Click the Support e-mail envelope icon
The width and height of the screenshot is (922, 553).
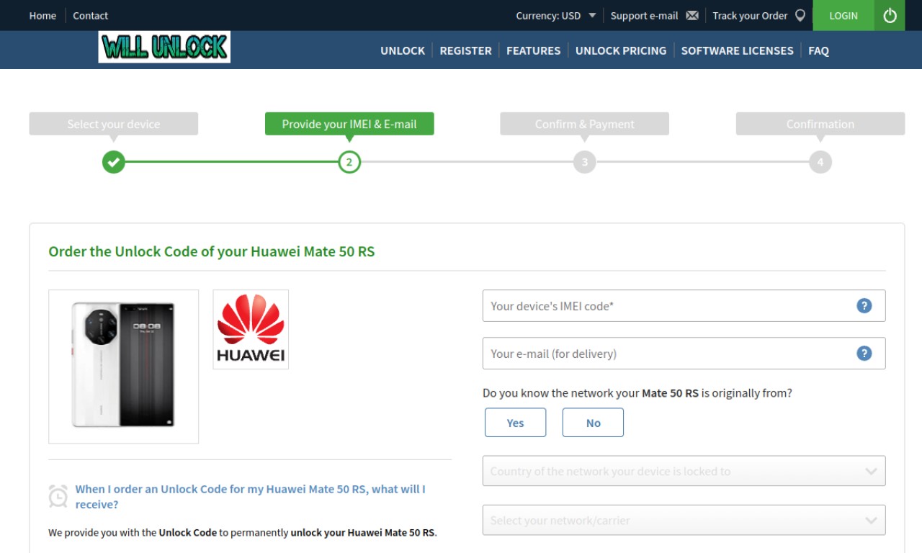click(x=692, y=15)
